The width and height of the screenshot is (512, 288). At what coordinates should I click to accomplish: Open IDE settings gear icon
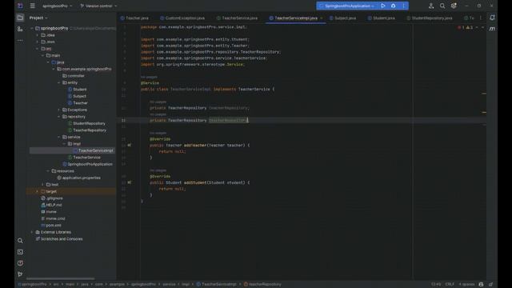(454, 6)
